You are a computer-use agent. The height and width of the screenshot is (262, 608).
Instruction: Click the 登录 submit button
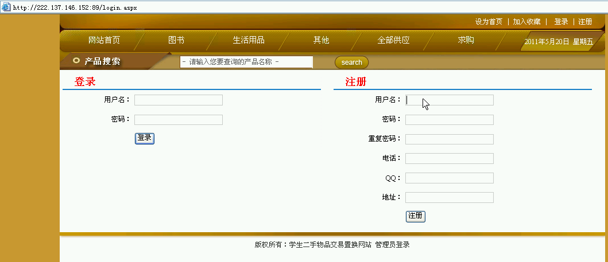tap(145, 138)
